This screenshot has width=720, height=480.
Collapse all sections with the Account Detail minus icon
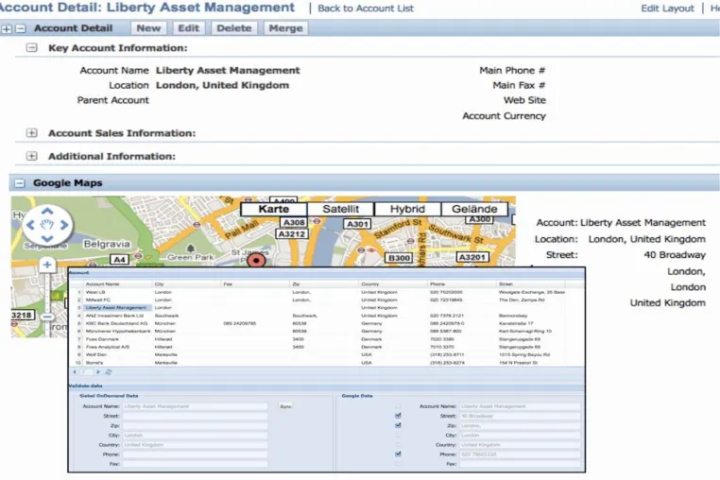pyautogui.click(x=21, y=29)
